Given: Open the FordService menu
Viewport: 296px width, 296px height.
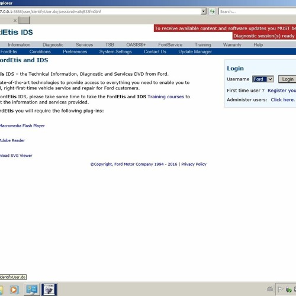Looking at the screenshot, I should (x=170, y=45).
